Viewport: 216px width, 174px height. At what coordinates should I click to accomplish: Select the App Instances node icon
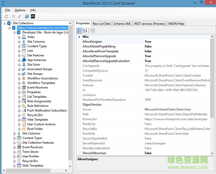[24, 60]
